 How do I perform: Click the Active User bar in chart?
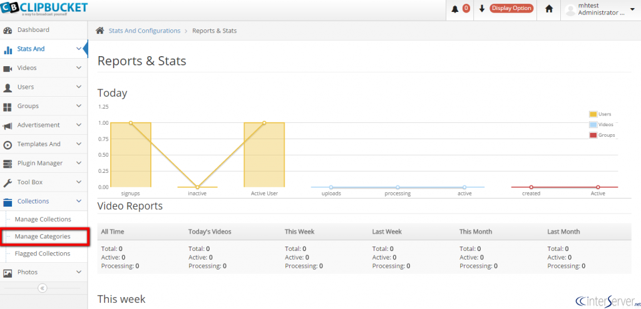[264, 155]
